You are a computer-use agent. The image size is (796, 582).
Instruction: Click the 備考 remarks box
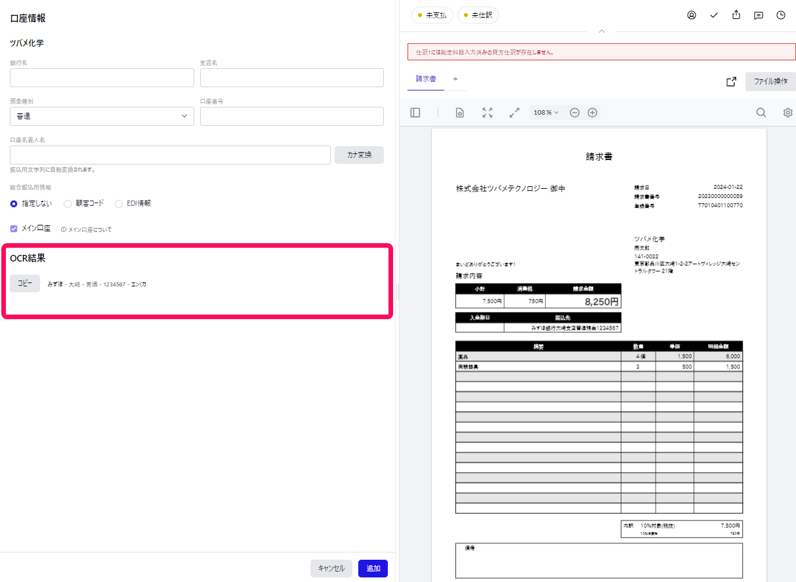[598, 560]
